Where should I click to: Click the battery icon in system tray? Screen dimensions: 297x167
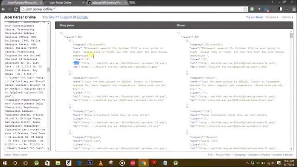tap(263, 163)
